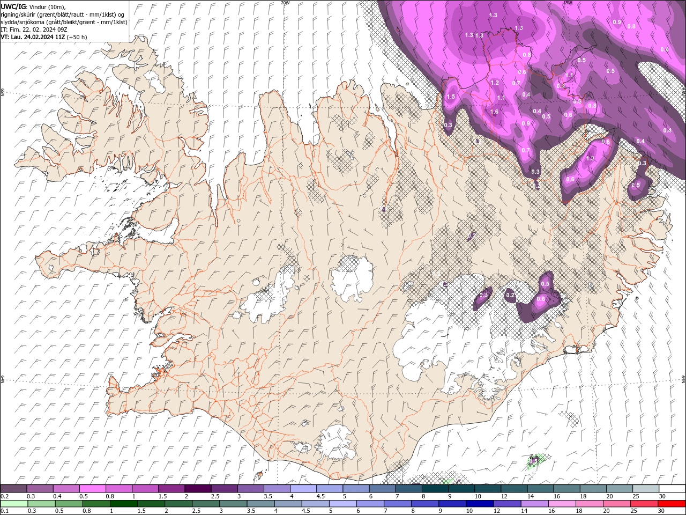Choose the white 30 swatch in snow legend
686x515 pixels.
click(673, 488)
